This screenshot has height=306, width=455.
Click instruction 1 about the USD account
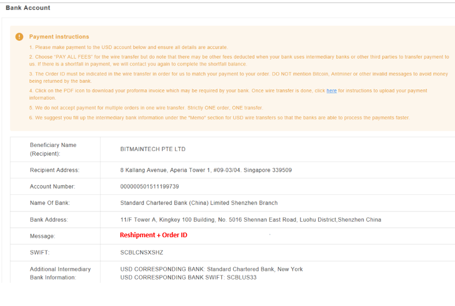click(x=129, y=47)
